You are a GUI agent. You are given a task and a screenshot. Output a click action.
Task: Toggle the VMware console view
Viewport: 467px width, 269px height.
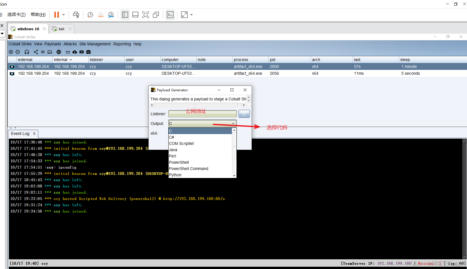click(x=170, y=15)
